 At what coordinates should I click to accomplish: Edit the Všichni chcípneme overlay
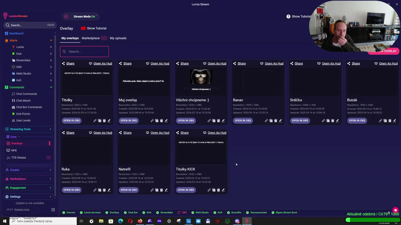pyautogui.click(x=223, y=121)
